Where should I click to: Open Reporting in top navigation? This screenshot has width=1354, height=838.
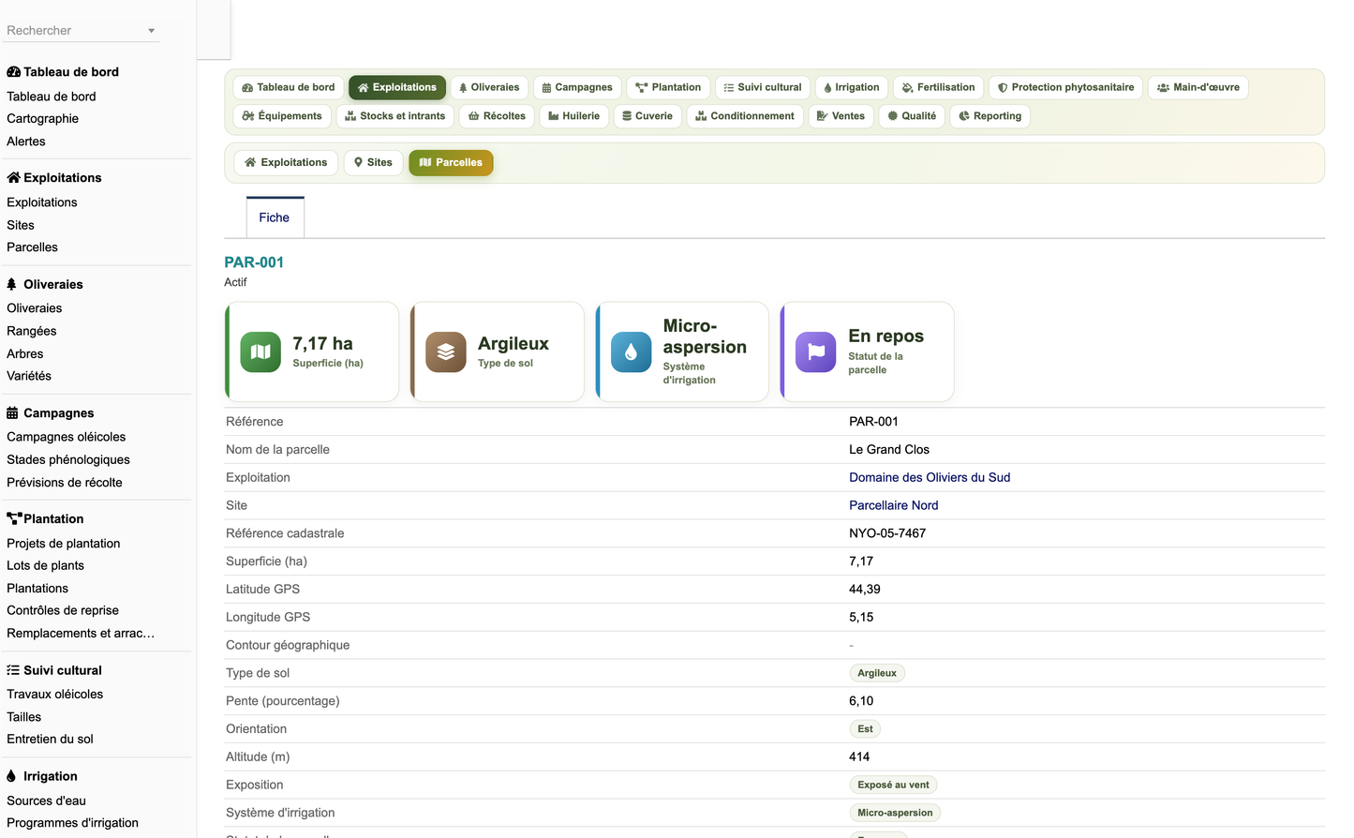pyautogui.click(x=990, y=116)
